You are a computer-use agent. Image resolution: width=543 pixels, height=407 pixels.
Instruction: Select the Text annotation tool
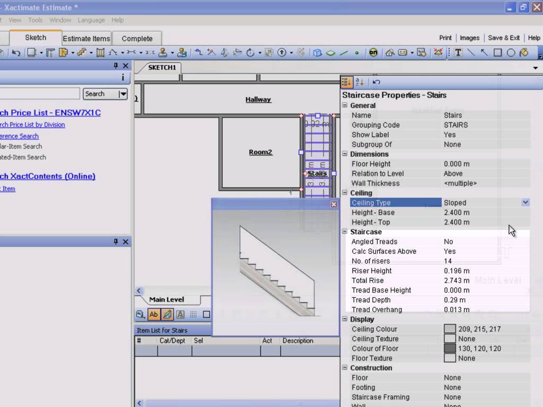point(458,52)
